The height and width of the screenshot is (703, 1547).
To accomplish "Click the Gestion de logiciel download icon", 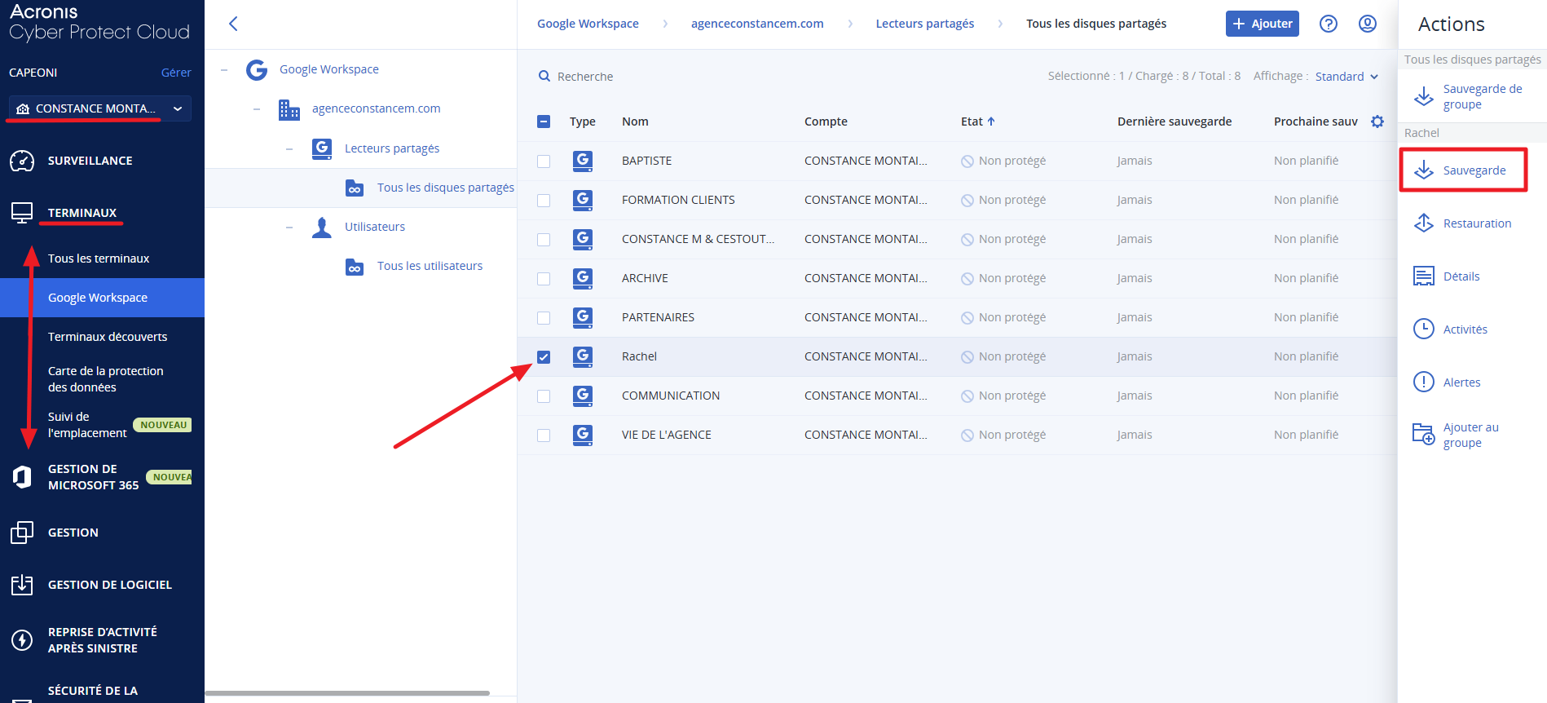I will point(22,585).
